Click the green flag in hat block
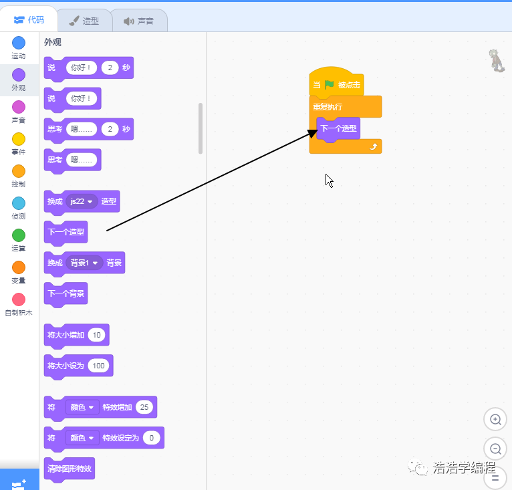Viewport: 512px width, 490px height. (329, 85)
